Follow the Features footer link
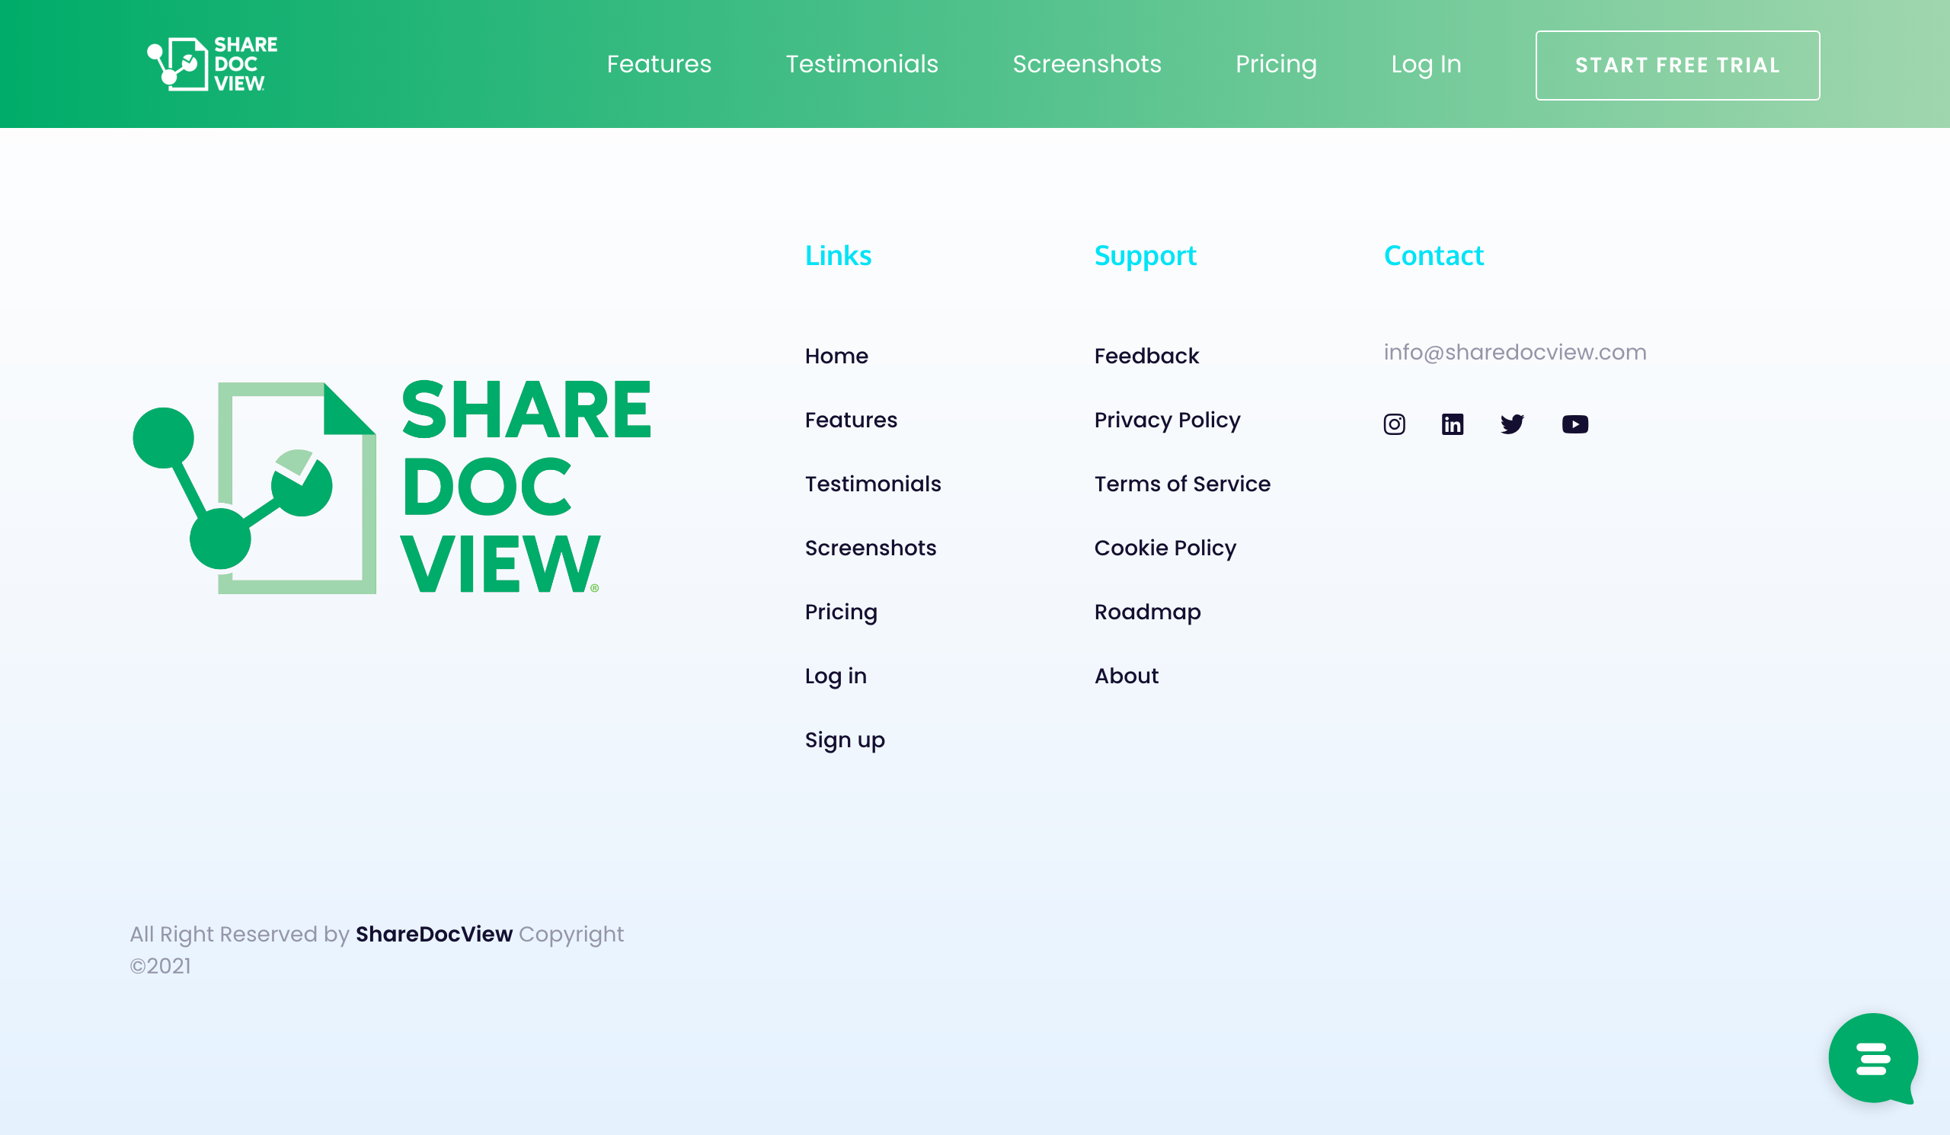 point(851,420)
